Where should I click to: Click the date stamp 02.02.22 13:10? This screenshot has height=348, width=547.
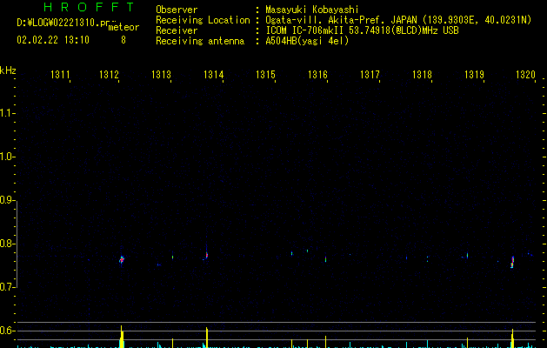(53, 40)
